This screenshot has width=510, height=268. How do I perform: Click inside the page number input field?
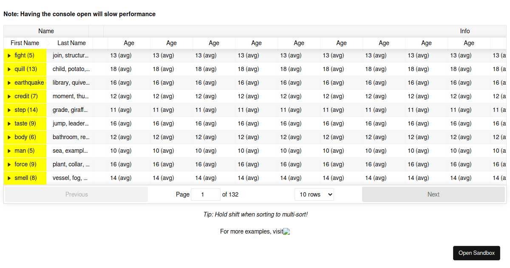point(206,194)
